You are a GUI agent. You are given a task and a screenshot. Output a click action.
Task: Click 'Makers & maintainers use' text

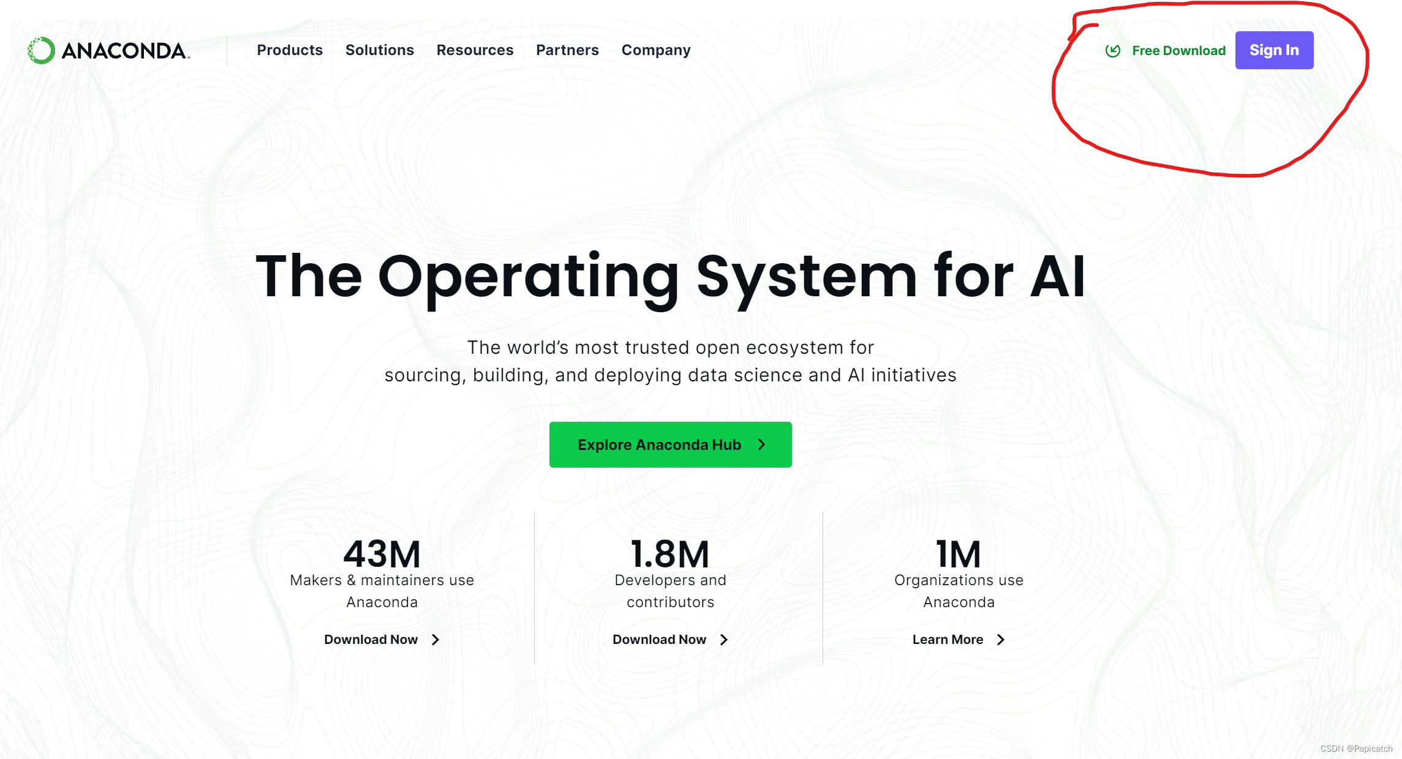click(x=382, y=580)
